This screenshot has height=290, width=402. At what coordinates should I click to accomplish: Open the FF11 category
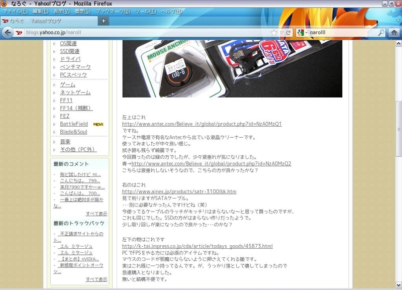click(66, 100)
